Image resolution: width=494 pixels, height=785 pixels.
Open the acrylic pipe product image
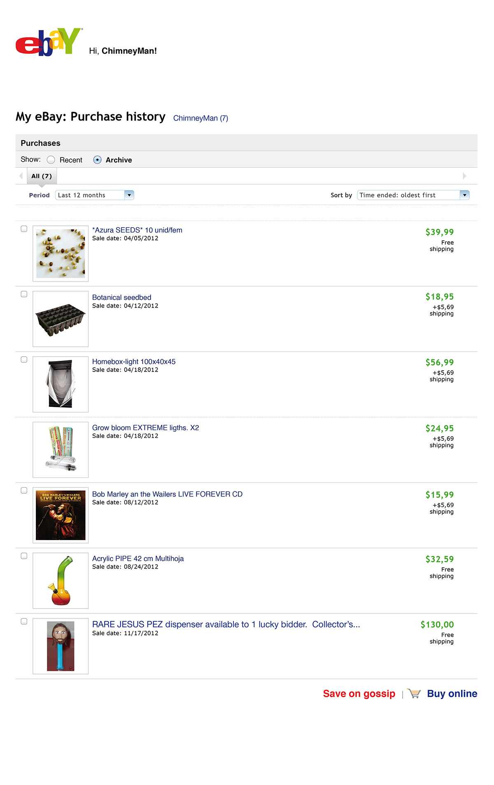click(61, 581)
